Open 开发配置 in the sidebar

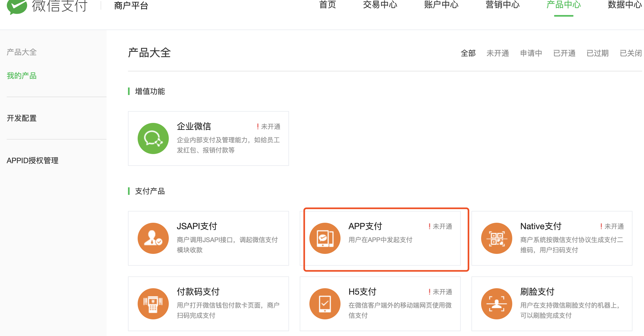21,118
